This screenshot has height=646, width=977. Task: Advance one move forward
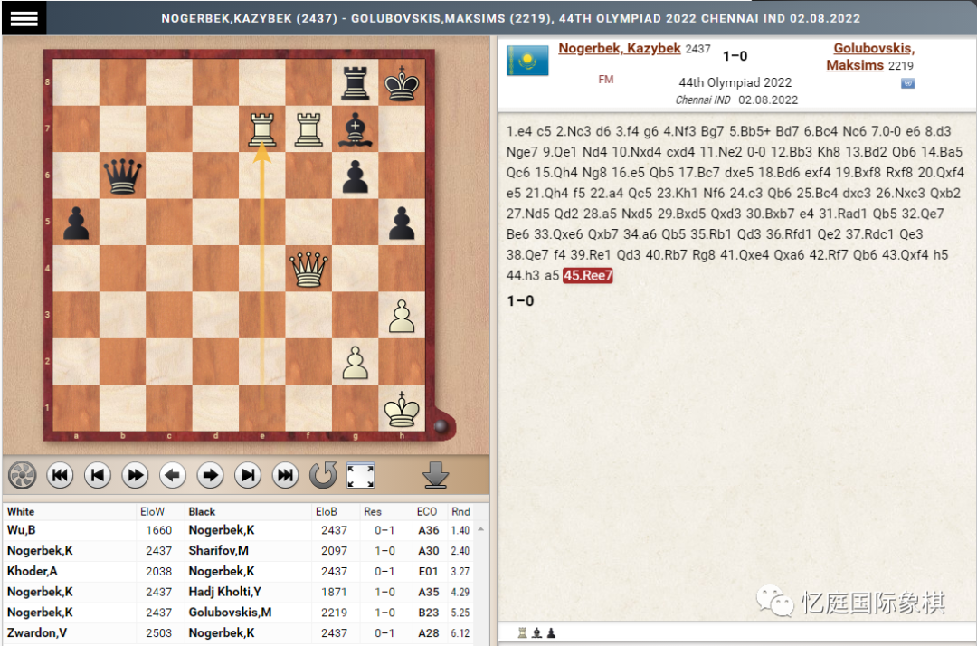(248, 476)
